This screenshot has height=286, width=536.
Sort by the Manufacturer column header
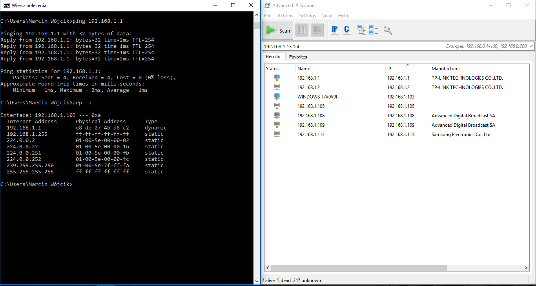pos(479,69)
